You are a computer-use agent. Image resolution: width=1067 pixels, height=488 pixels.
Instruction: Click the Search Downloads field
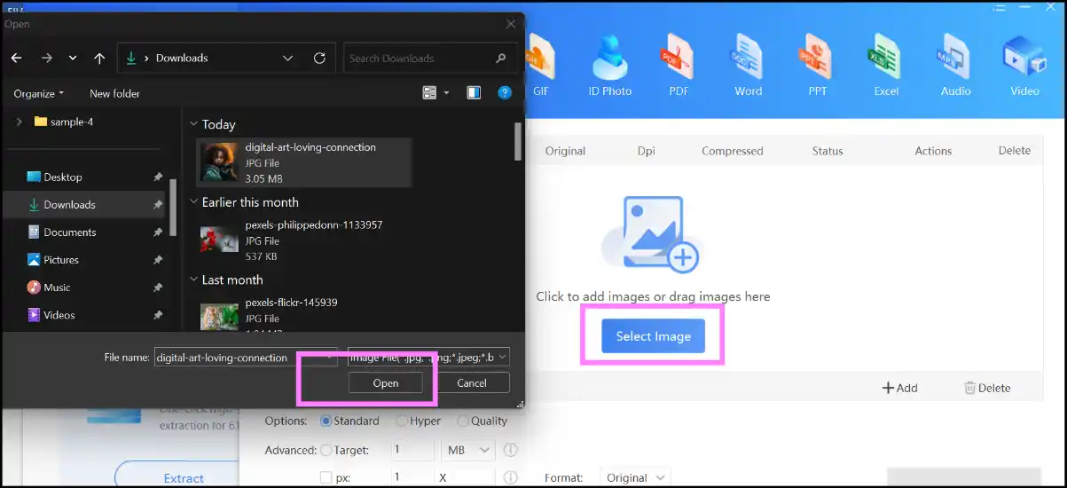point(430,58)
